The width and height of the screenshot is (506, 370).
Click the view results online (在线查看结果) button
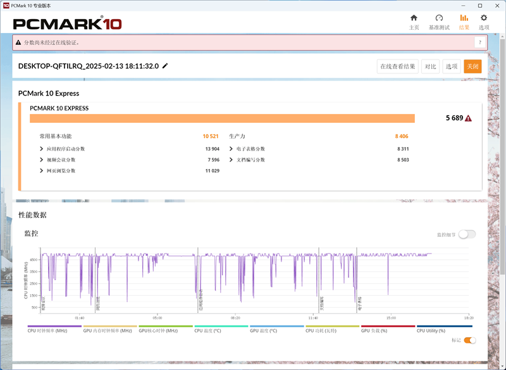click(x=397, y=67)
